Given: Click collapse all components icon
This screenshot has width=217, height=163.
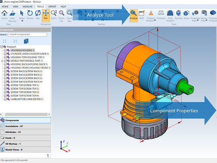Looking at the screenshot, I should click(15, 41).
